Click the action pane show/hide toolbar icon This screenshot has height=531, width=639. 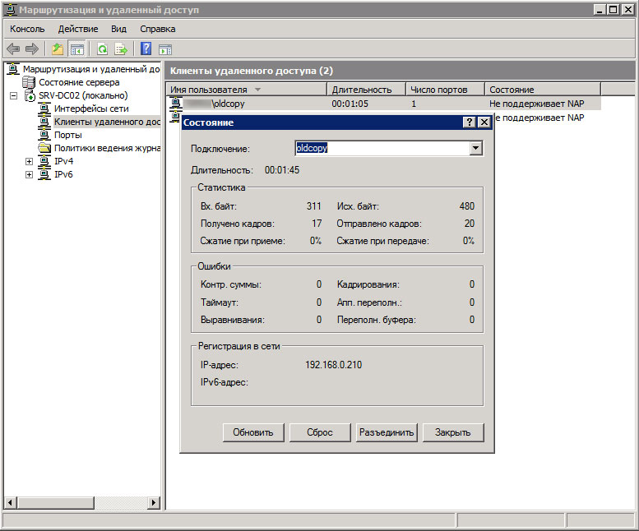(x=164, y=48)
